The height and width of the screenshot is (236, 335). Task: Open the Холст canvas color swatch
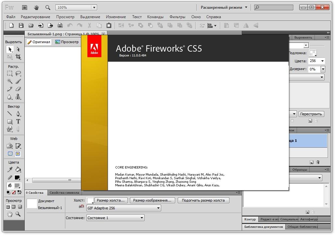tap(90, 201)
